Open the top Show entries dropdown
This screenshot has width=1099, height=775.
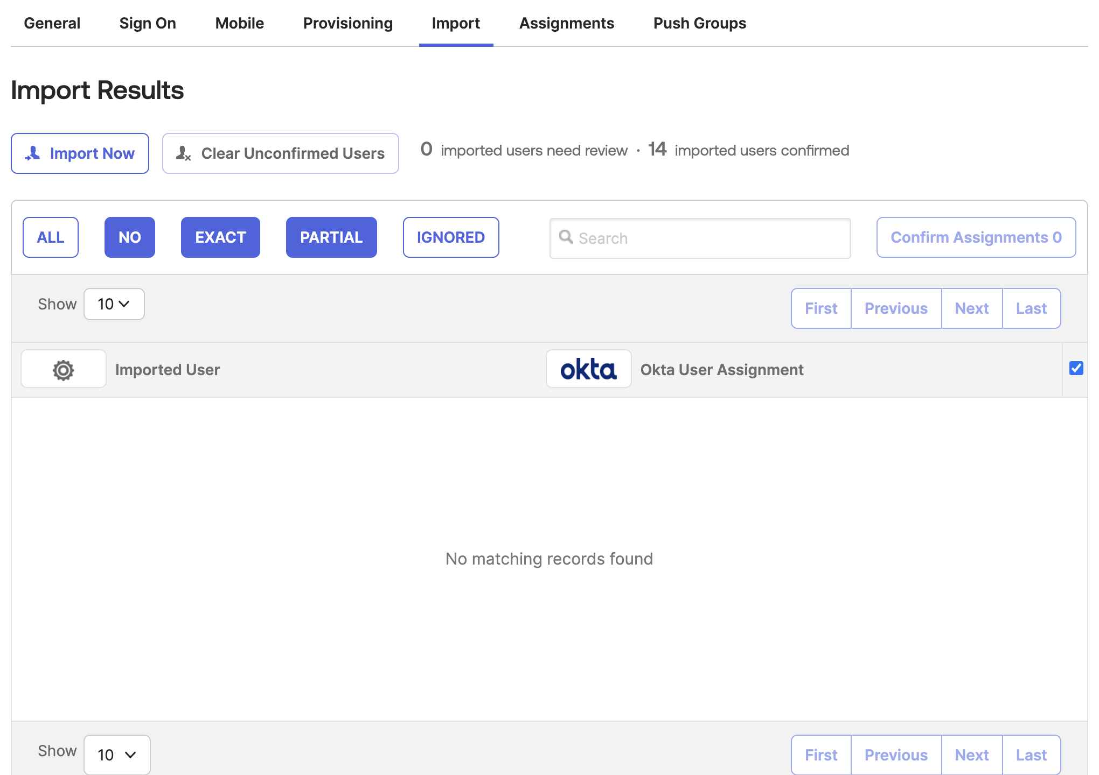pos(114,304)
